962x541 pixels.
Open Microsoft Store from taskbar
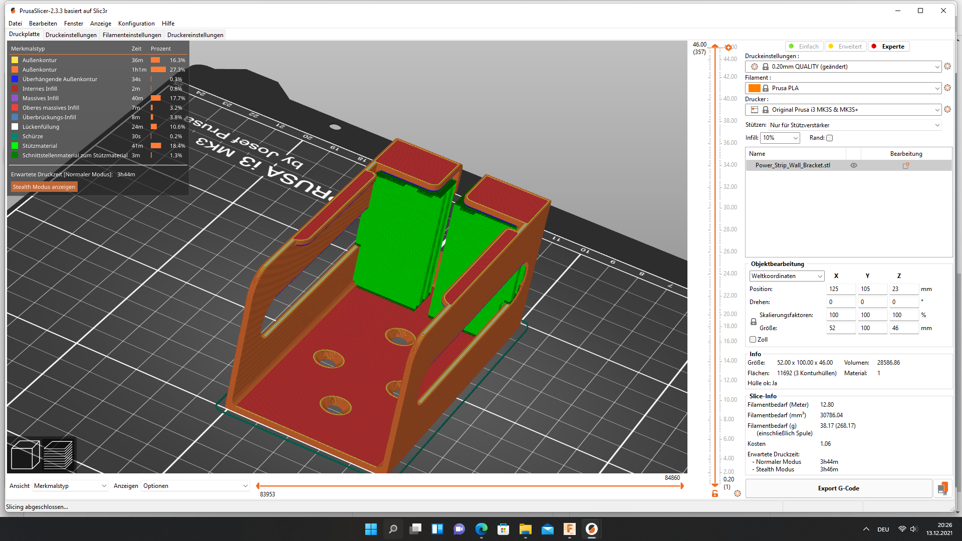pos(504,529)
